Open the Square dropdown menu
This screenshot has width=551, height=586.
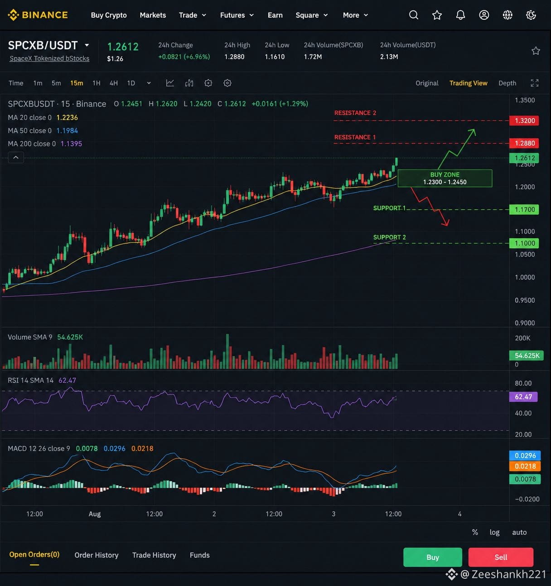[312, 15]
